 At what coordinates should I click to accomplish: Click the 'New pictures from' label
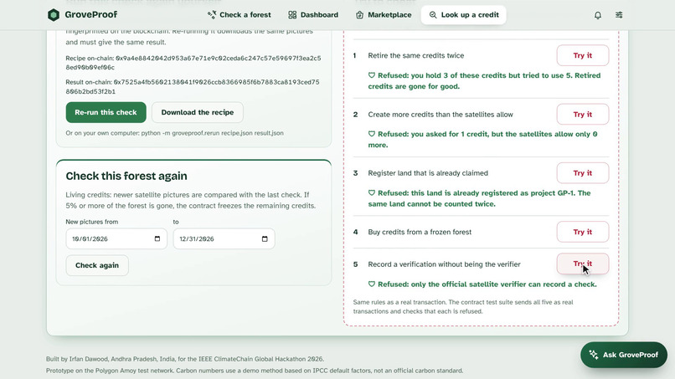click(91, 222)
